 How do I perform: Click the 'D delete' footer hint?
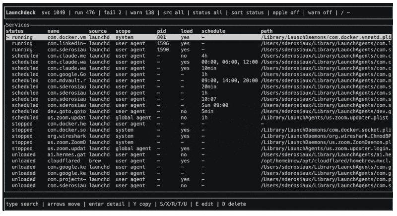[x=234, y=204]
